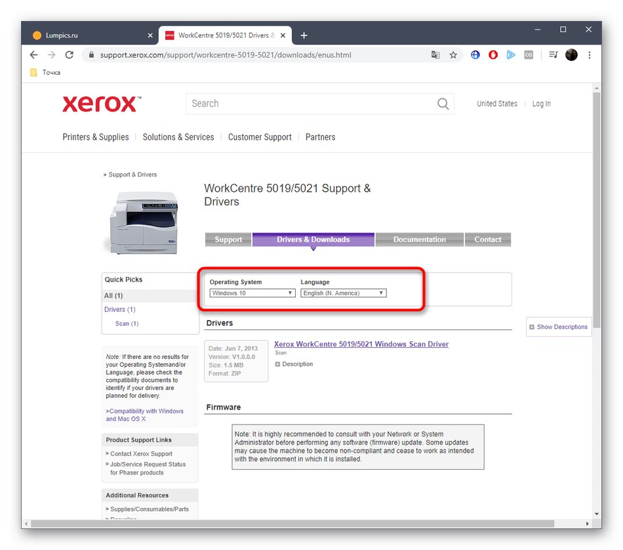Switch to the Lumpics.ru tab
The image size is (623, 550).
coord(92,35)
